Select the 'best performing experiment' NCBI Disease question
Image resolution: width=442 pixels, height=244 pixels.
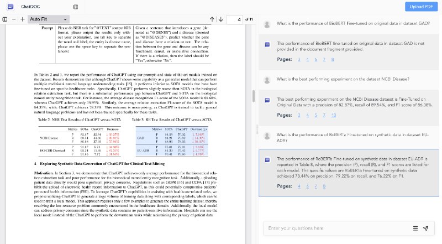tap(343, 79)
